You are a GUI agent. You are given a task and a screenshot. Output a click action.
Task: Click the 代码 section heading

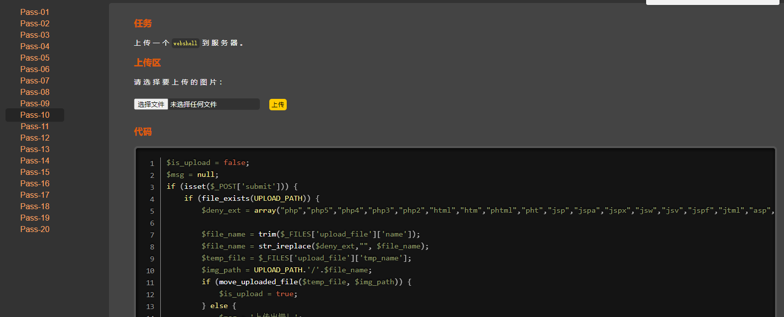point(142,132)
